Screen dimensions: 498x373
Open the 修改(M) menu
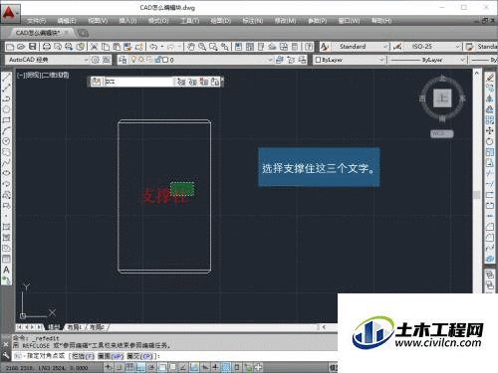point(286,21)
